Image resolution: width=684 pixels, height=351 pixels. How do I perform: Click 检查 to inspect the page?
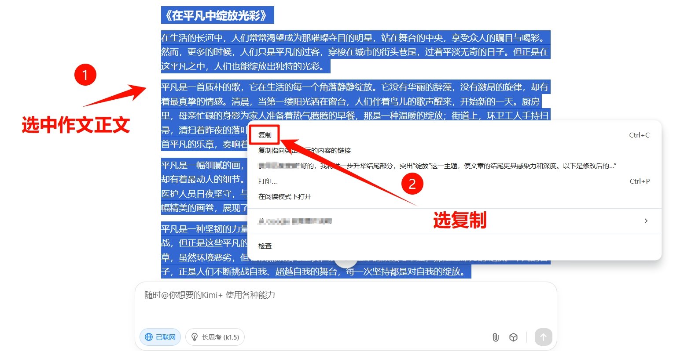click(265, 246)
